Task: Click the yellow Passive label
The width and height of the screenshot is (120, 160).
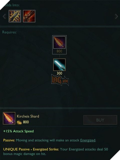Action: click(x=9, y=140)
